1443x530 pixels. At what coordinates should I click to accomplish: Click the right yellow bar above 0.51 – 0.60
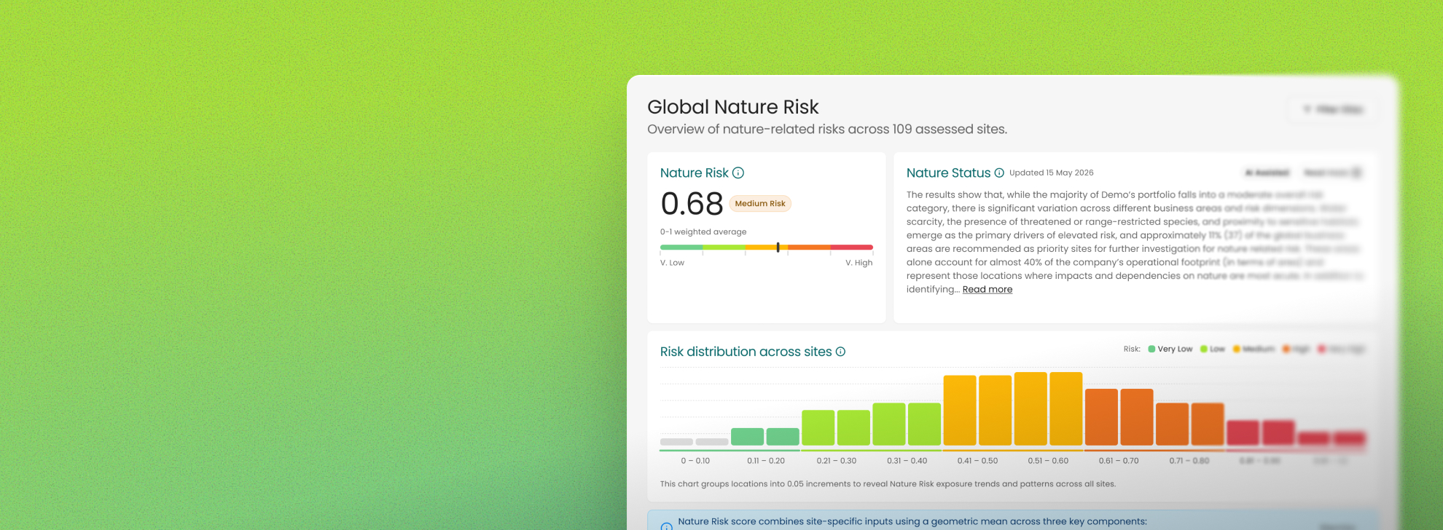coord(1066,409)
